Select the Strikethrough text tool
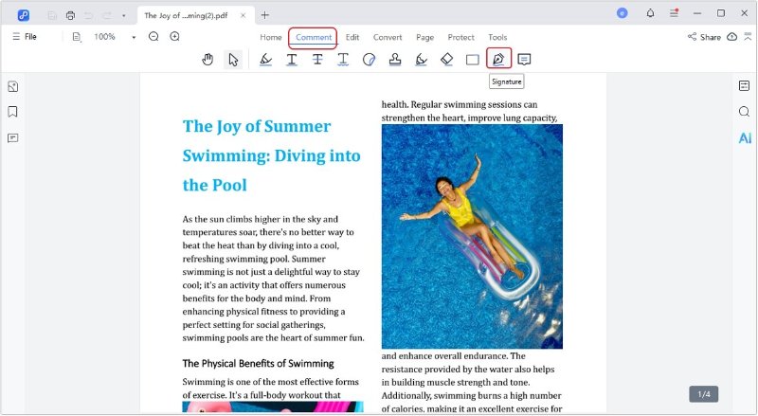Image resolution: width=758 pixels, height=416 pixels. coord(317,60)
